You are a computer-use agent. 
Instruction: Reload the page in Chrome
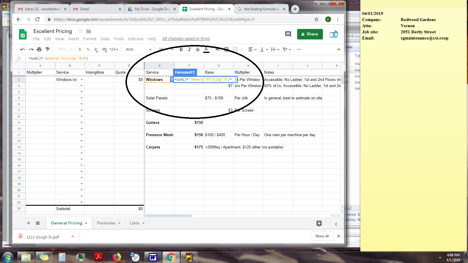(37, 19)
